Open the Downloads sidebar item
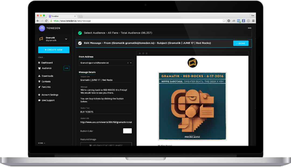291x167 pixels. point(47,76)
